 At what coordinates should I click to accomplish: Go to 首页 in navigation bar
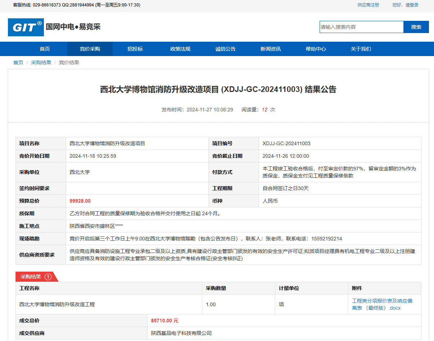[45, 49]
